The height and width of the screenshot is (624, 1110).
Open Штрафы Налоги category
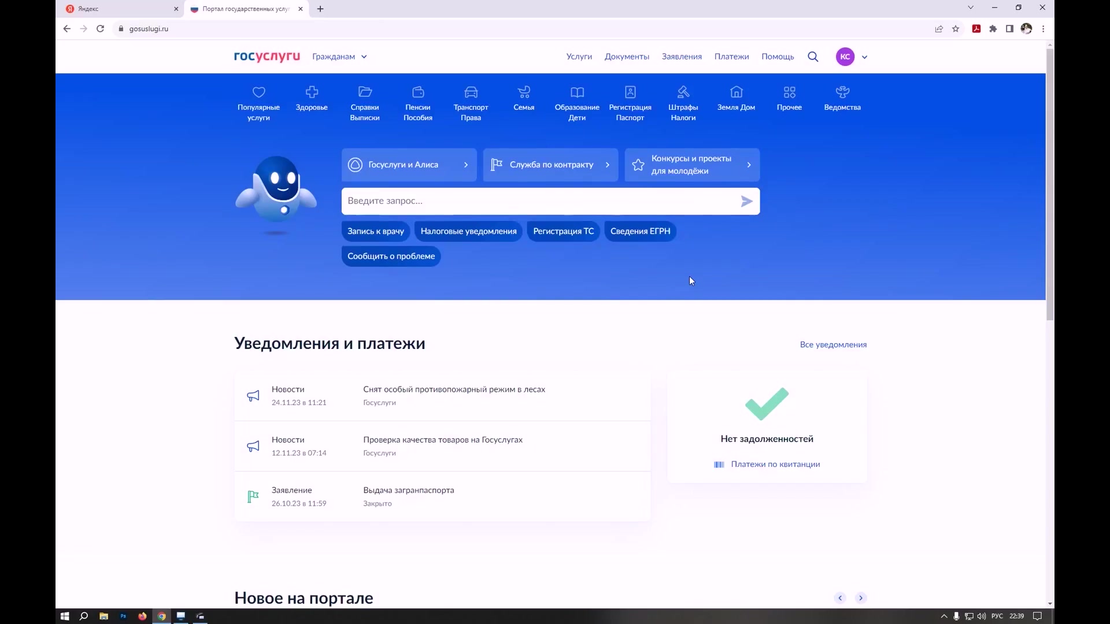coord(683,103)
